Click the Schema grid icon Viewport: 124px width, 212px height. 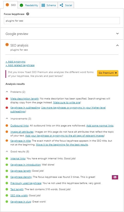pyautogui.click(x=43, y=5)
